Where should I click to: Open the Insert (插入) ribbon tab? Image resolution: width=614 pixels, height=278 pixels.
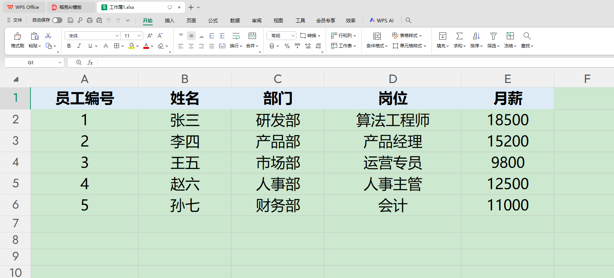point(169,21)
